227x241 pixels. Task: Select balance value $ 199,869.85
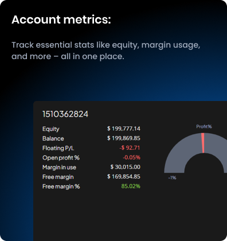[x=124, y=138]
